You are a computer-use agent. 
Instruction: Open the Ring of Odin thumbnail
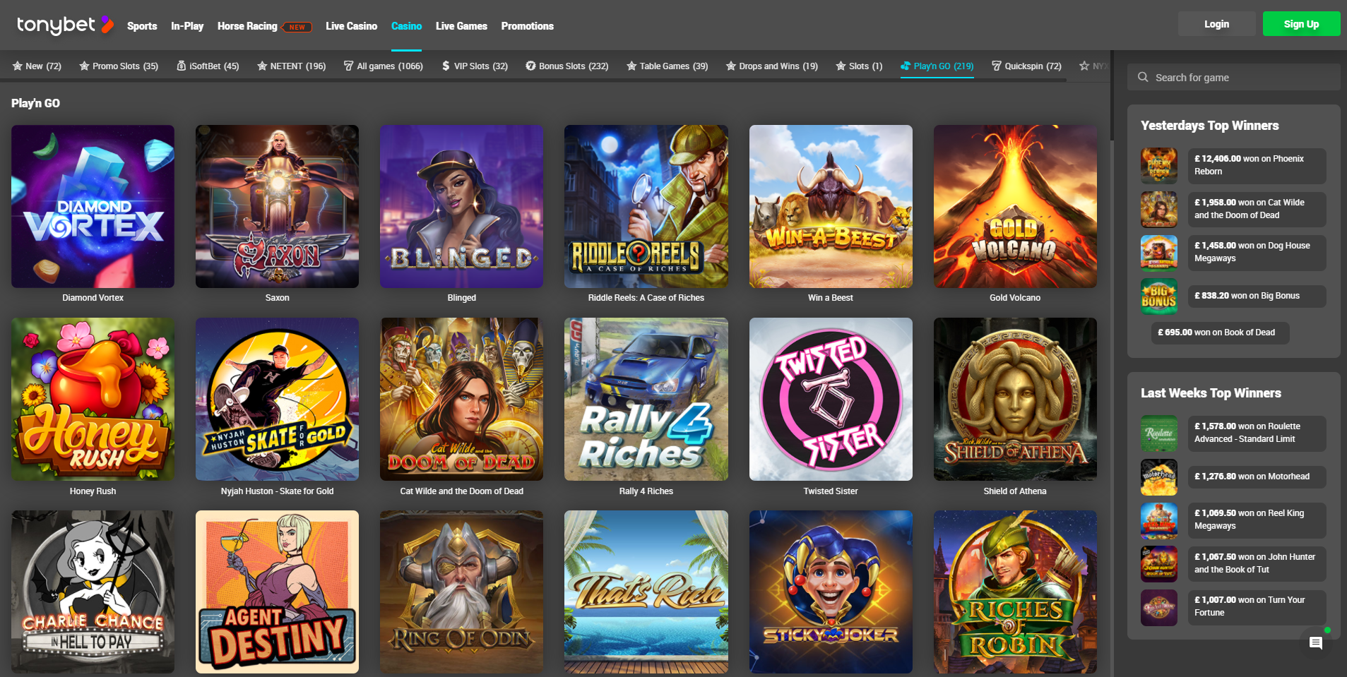tap(462, 592)
